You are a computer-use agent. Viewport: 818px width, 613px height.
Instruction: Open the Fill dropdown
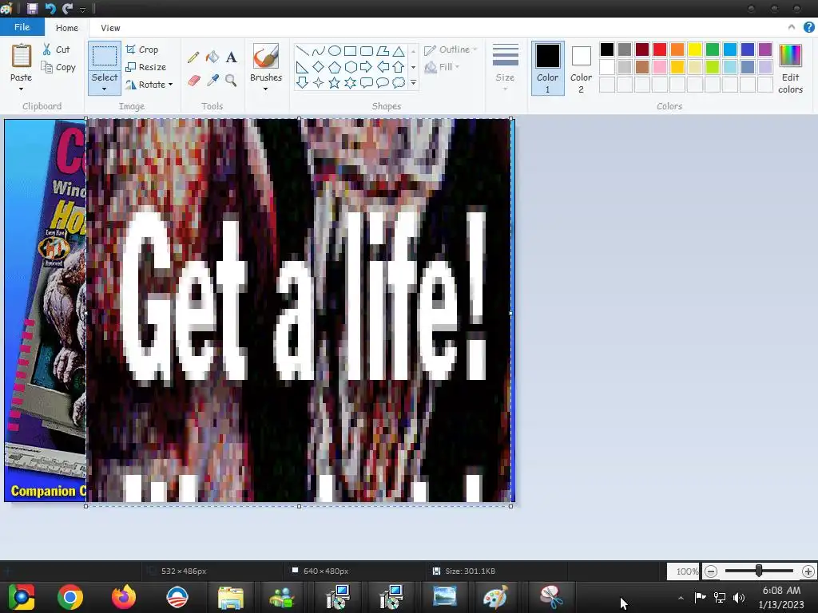point(443,67)
